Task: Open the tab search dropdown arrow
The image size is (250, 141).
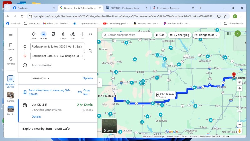Action: (x=7, y=8)
